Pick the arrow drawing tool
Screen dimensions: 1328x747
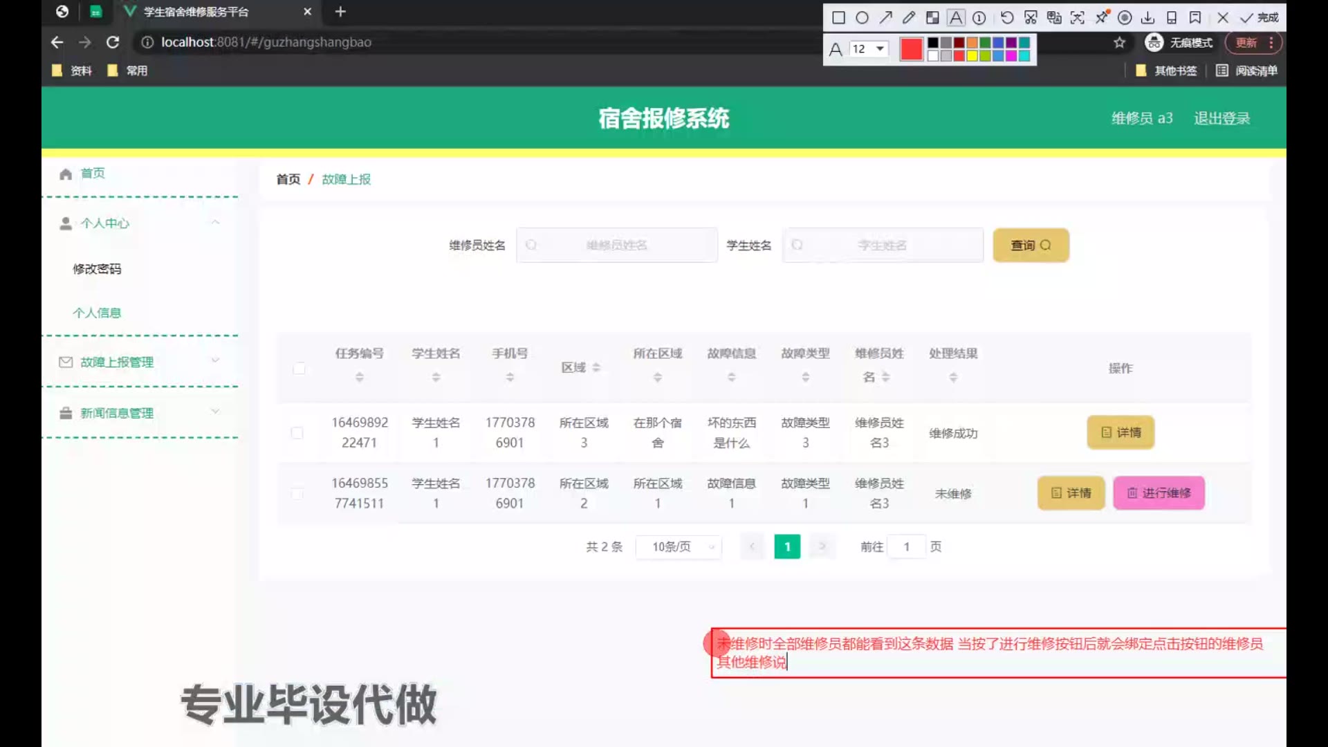point(885,18)
